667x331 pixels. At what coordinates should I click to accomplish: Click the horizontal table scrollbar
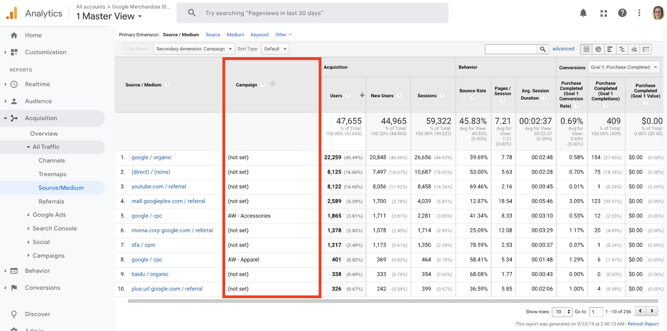pyautogui.click(x=392, y=301)
